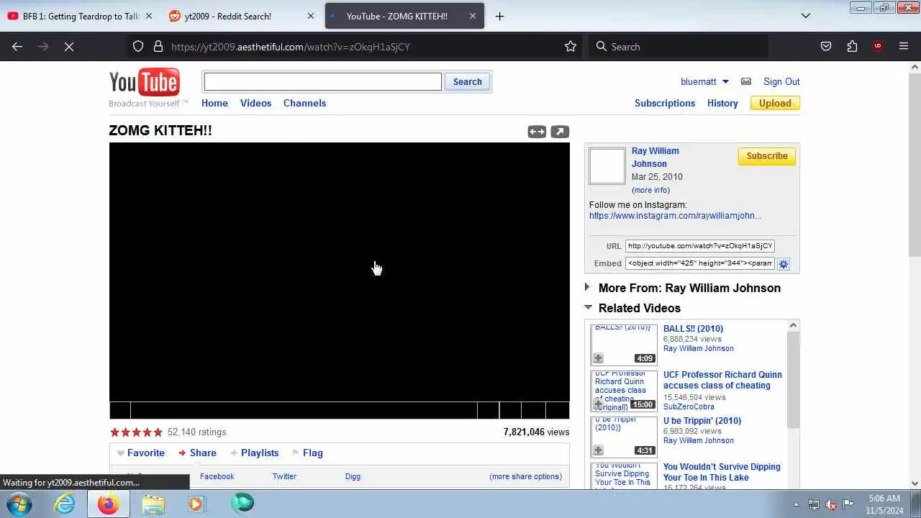Click the YouTube Search button
Image resolution: width=921 pixels, height=518 pixels.
tap(467, 82)
